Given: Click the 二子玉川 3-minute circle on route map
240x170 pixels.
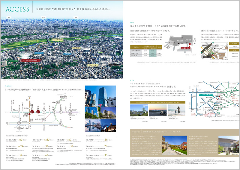Looking at the screenshot, I should tap(44, 112).
